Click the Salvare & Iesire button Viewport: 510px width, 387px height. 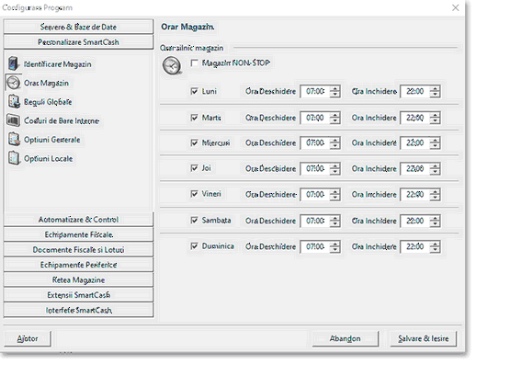(x=423, y=338)
